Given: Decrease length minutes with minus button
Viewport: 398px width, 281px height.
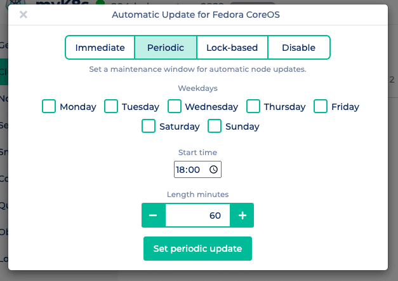Looking at the screenshot, I should tap(153, 216).
